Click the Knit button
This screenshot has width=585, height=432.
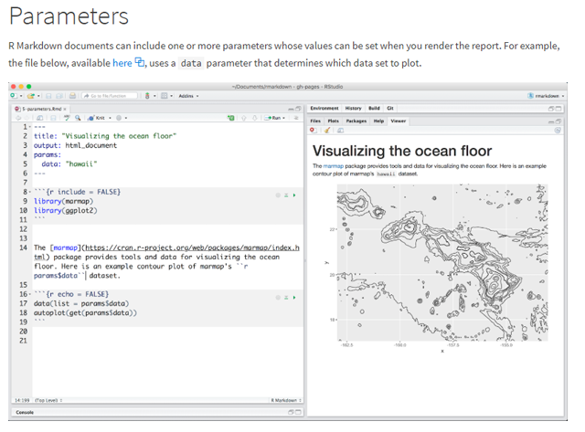click(96, 118)
